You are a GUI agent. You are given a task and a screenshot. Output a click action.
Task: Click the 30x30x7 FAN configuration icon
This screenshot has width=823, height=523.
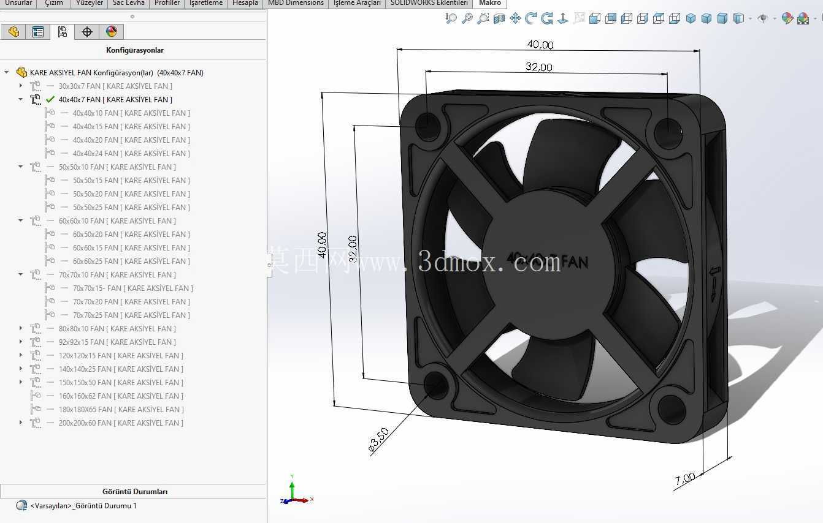[36, 86]
